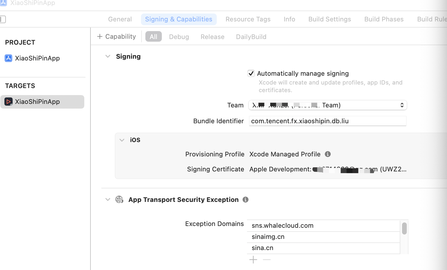Screen dimensions: 447x270
Task: Collapse the iOS signing subsection
Action: (x=122, y=140)
